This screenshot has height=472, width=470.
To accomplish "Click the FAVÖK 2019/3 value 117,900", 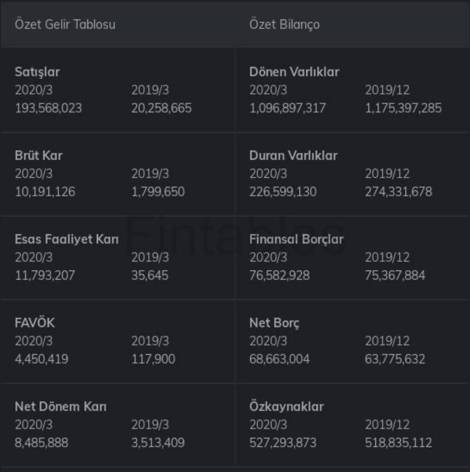I will click(153, 359).
